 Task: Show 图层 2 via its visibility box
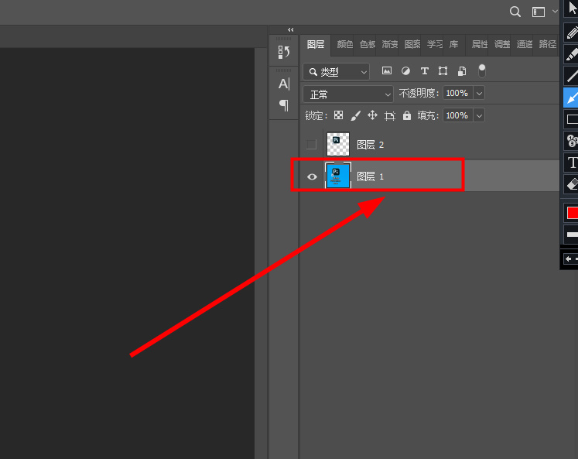[311, 144]
